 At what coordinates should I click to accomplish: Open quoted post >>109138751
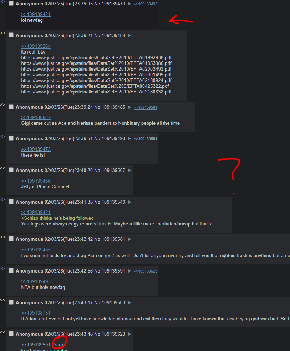[x=36, y=313]
